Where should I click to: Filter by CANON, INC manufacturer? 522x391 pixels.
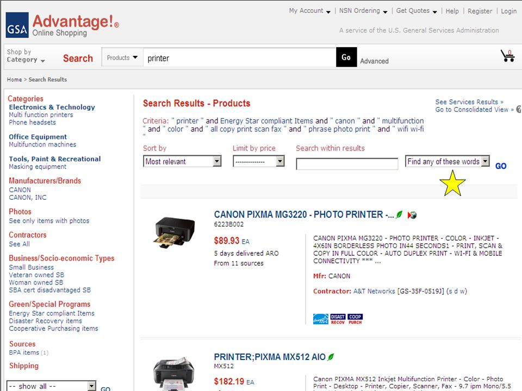(28, 198)
